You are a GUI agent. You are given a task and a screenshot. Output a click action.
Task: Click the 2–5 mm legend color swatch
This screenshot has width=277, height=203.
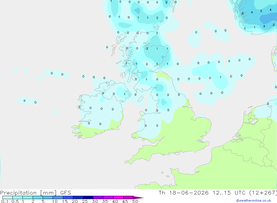pos(38,197)
